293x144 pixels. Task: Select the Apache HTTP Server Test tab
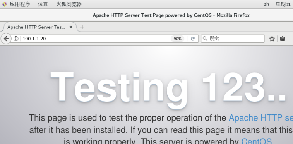(x=40, y=27)
